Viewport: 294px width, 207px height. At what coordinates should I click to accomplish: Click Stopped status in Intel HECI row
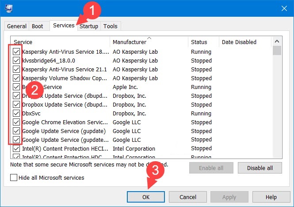point(201,148)
